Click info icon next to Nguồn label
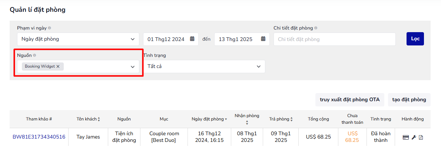 tap(34, 55)
